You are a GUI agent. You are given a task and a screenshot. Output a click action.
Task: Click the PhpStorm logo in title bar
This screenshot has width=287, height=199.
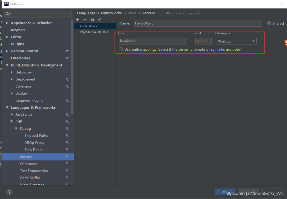(6, 4)
